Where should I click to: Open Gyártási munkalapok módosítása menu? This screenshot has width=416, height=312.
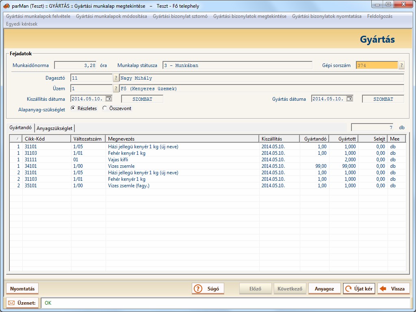point(111,16)
